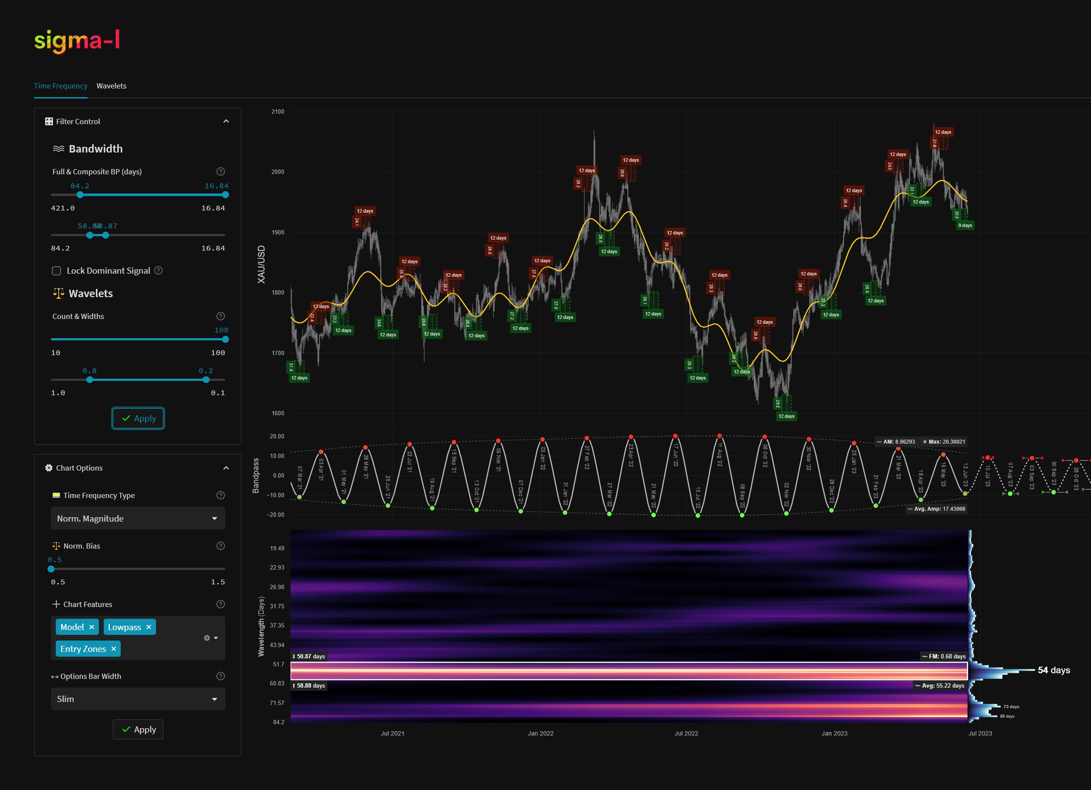Click help icon beside Lock Dominant Signal
This screenshot has width=1091, height=790.
tap(158, 271)
